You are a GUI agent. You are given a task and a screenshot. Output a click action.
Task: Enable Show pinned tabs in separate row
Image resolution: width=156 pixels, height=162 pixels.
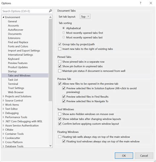pyautogui.click(x=60, y=62)
